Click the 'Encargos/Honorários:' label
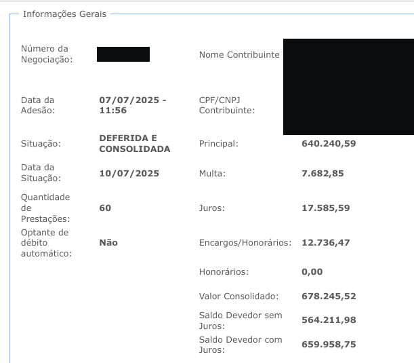The height and width of the screenshot is (363, 414). coord(245,243)
